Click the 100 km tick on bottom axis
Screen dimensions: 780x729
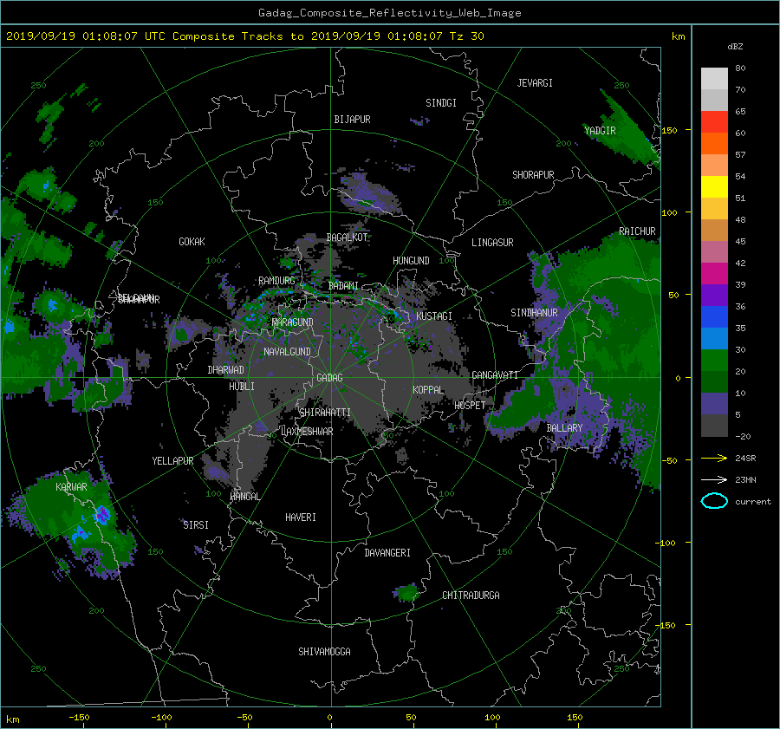coord(492,718)
